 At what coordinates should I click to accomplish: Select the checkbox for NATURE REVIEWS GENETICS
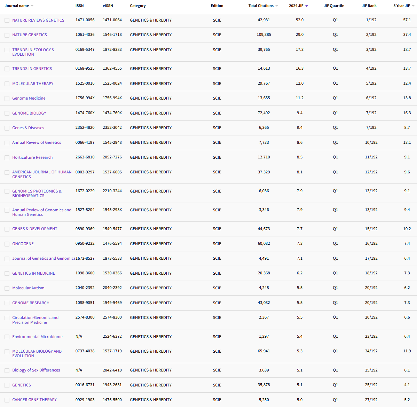point(7,20)
